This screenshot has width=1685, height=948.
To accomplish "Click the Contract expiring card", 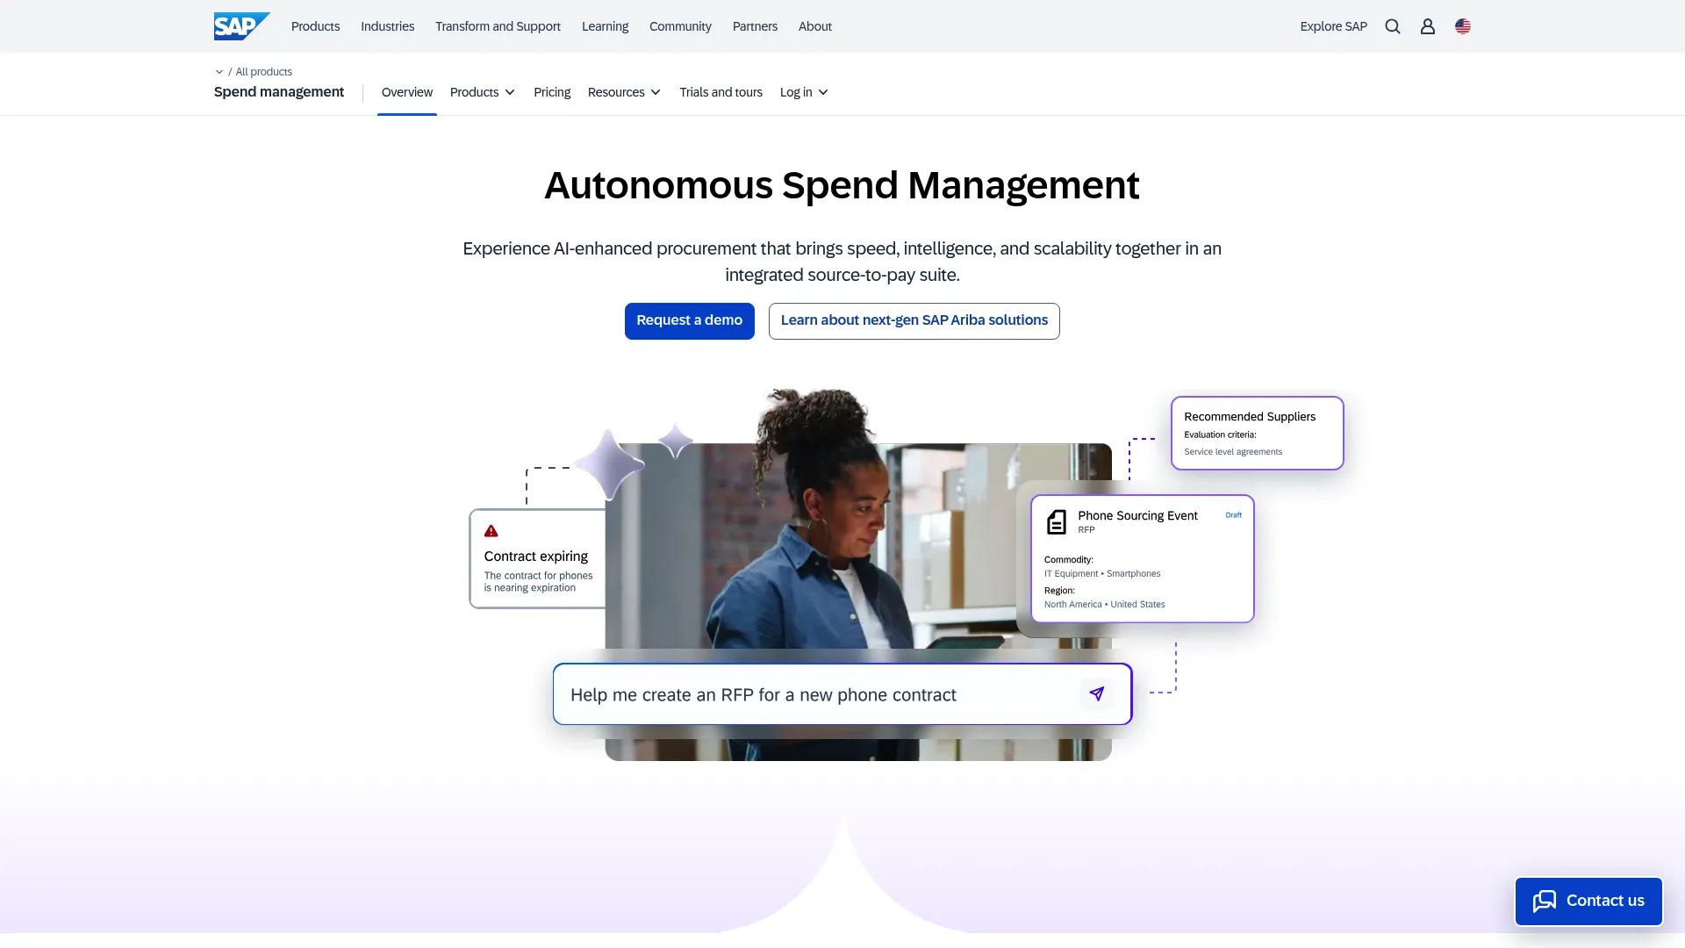I will [537, 558].
